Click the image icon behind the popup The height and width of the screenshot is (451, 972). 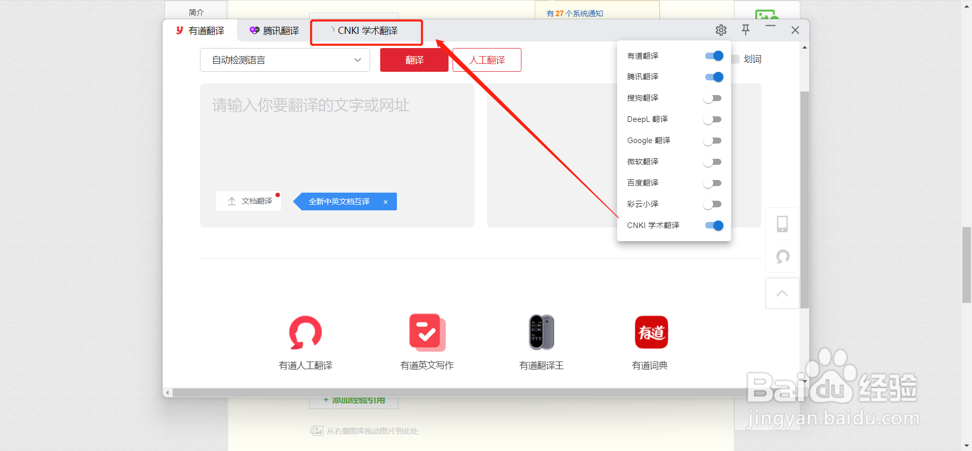pos(766,15)
